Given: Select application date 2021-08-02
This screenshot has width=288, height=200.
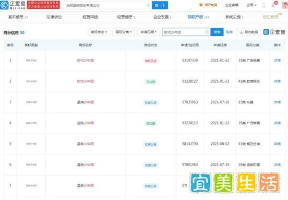Looking at the screenshot, I should pyautogui.click(x=220, y=144).
